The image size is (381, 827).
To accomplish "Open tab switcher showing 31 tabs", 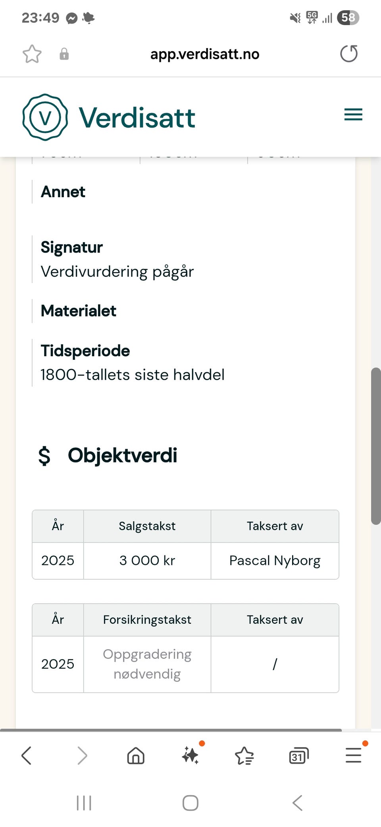I will (299, 755).
